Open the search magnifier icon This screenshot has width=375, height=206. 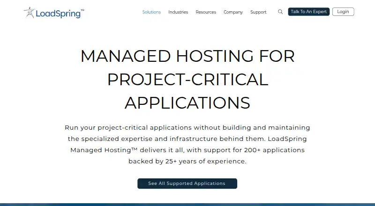click(280, 12)
